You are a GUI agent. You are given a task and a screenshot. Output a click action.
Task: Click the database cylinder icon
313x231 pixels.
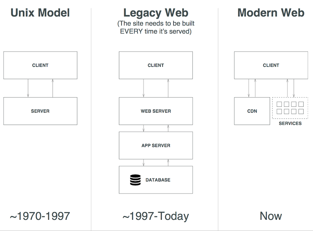pyautogui.click(x=135, y=180)
